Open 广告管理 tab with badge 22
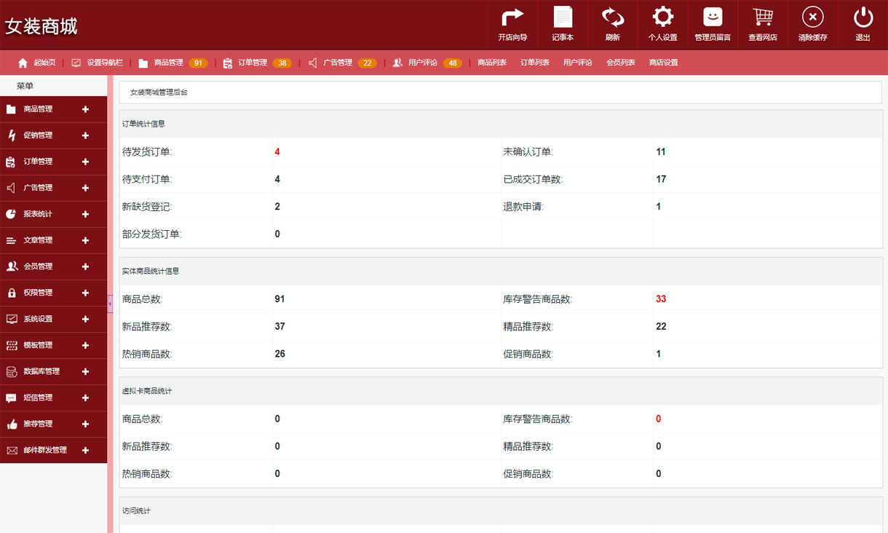The height and width of the screenshot is (533, 888). tap(342, 63)
